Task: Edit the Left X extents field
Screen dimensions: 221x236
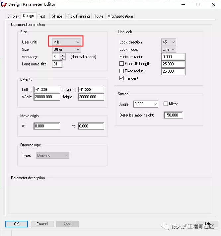Action: pyautogui.click(x=47, y=90)
